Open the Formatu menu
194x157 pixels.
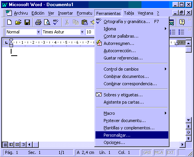[x=84, y=13]
